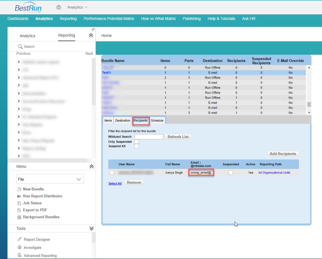Open the File dropdown
This screenshot has height=259, width=322.
tap(50, 179)
